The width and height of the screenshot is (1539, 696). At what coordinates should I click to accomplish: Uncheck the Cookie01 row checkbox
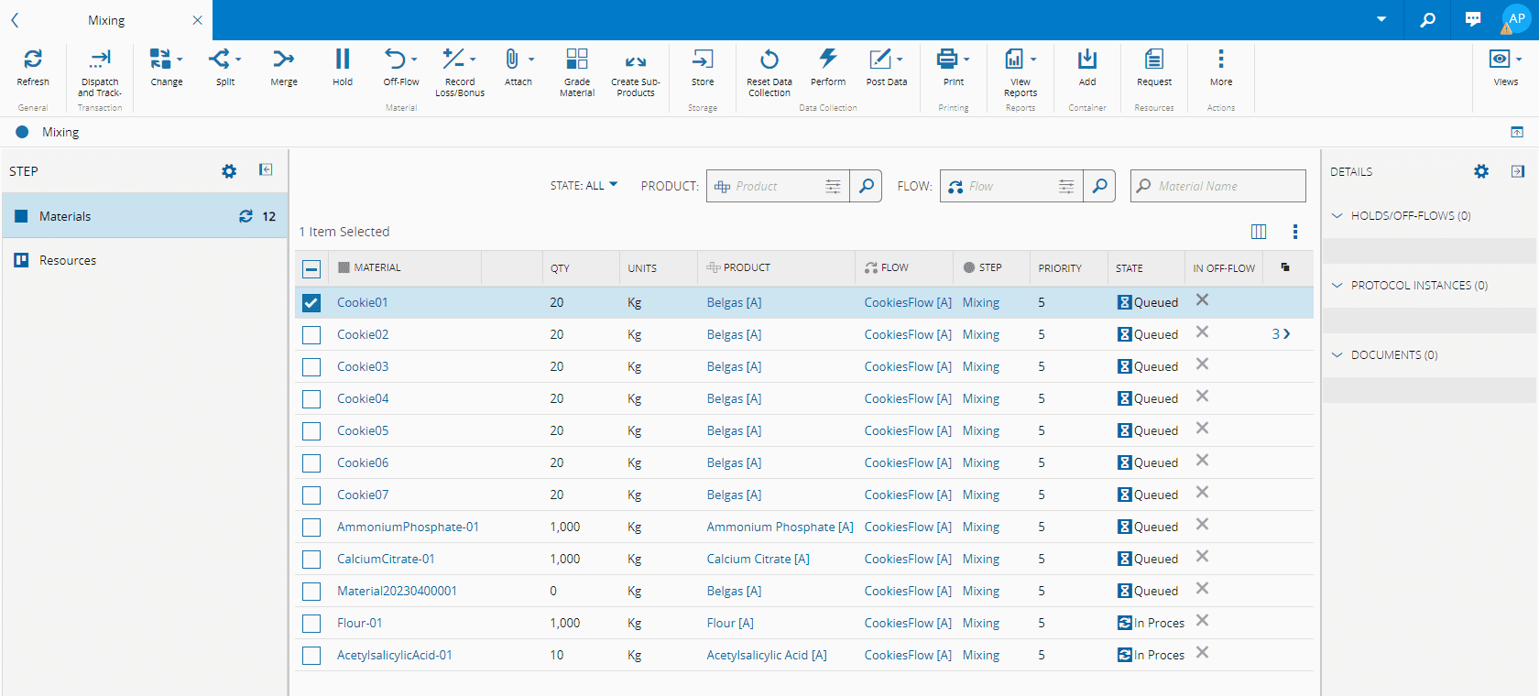point(311,303)
